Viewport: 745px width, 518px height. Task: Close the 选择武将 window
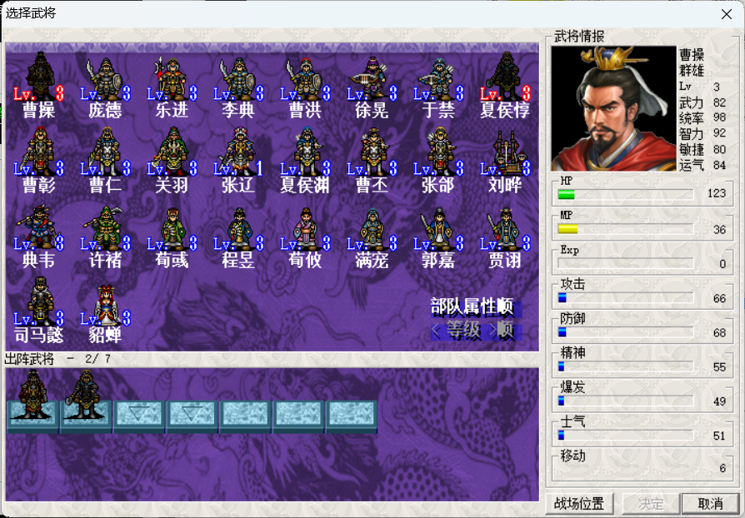pyautogui.click(x=727, y=14)
